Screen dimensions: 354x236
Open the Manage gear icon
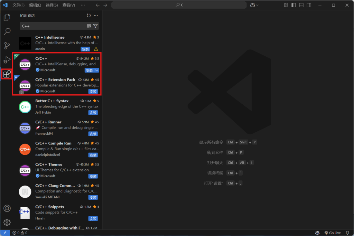coord(7,223)
